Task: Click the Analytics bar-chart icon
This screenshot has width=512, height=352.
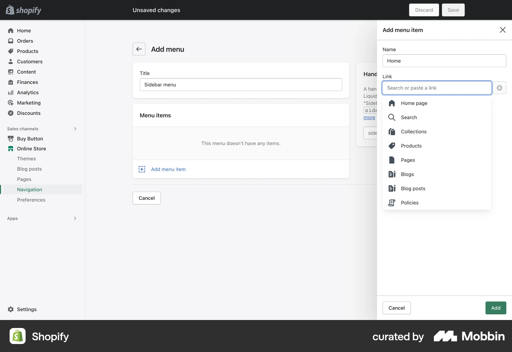Action: pos(11,93)
